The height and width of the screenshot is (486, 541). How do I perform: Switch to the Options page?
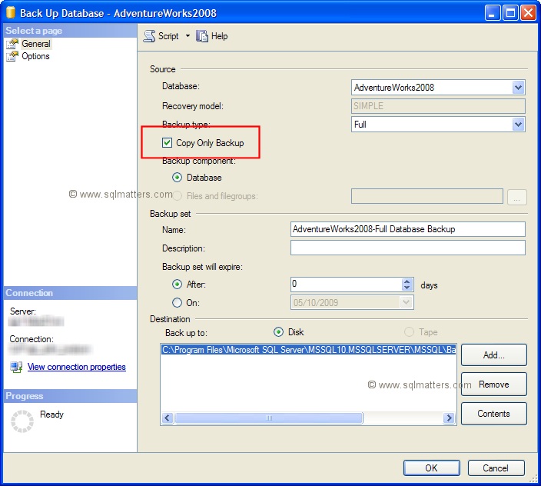tap(35, 56)
